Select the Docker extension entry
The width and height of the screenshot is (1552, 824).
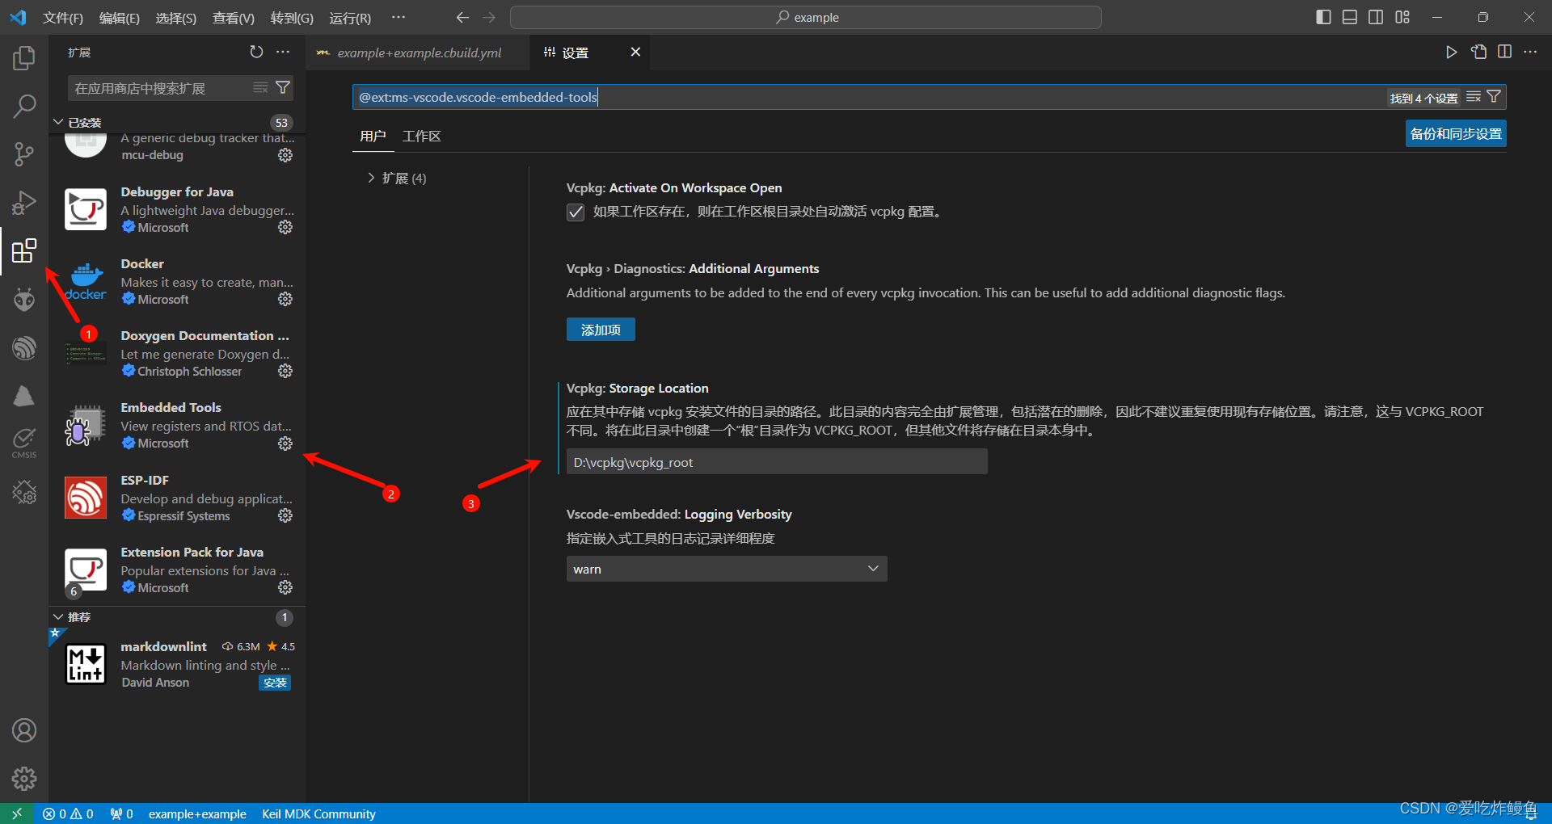[177, 282]
